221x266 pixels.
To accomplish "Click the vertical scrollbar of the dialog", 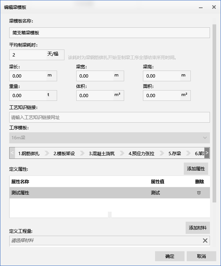I will (214, 111).
